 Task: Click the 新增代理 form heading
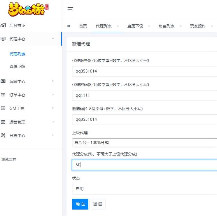pyautogui.click(x=81, y=44)
